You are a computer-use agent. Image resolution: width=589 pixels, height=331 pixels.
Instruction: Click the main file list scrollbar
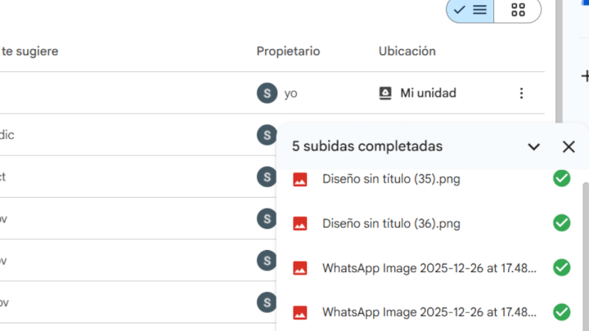tap(559, 61)
